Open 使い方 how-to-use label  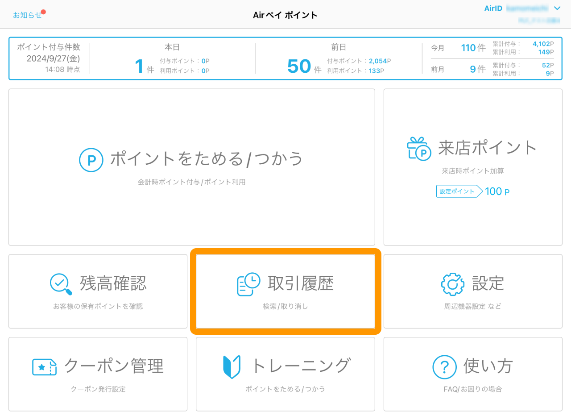[488, 366]
